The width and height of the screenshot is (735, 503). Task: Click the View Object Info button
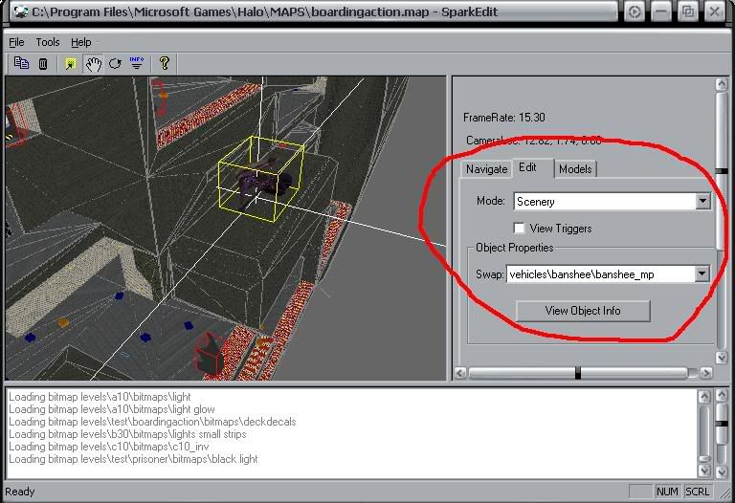pyautogui.click(x=583, y=311)
